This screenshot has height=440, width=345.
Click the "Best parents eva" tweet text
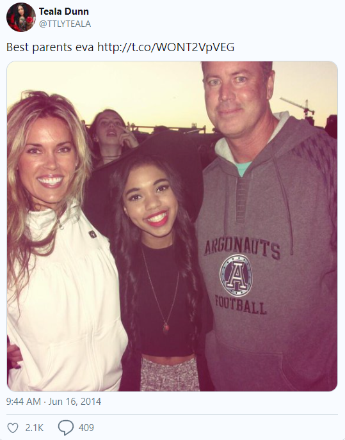[50, 47]
